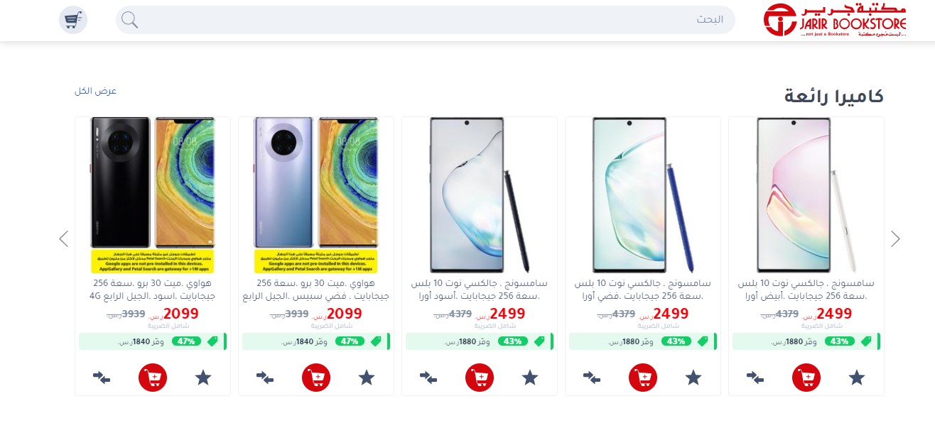Click the 47% discount badge on black Huawei
Screen dimensions: 935x445
tap(186, 341)
